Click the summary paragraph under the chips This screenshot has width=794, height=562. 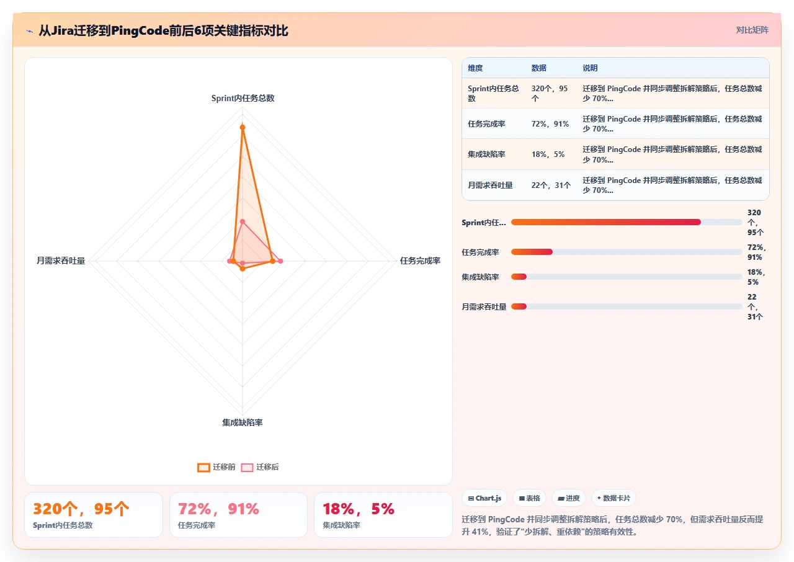pos(613,525)
